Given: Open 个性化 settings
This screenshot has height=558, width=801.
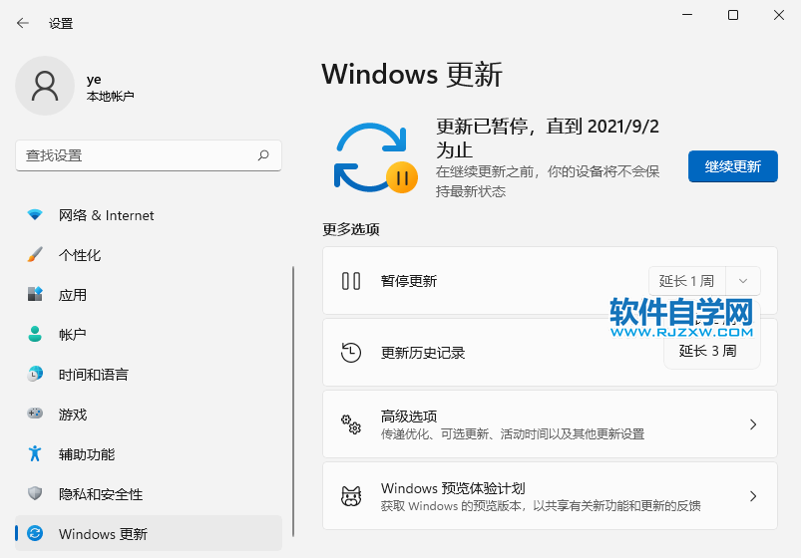Looking at the screenshot, I should click(x=149, y=255).
